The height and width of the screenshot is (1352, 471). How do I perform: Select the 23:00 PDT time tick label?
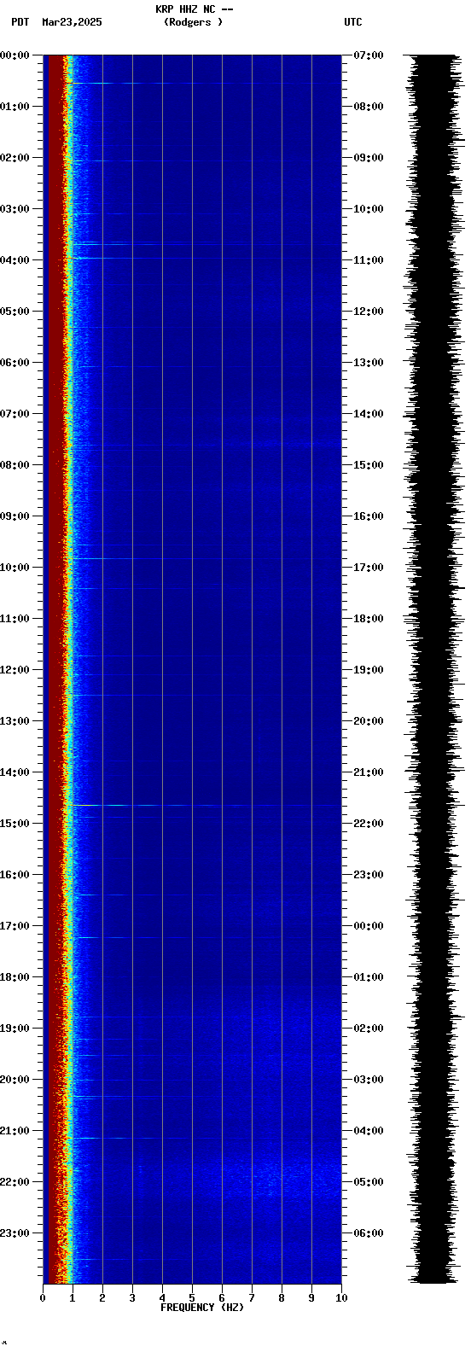(x=15, y=1233)
